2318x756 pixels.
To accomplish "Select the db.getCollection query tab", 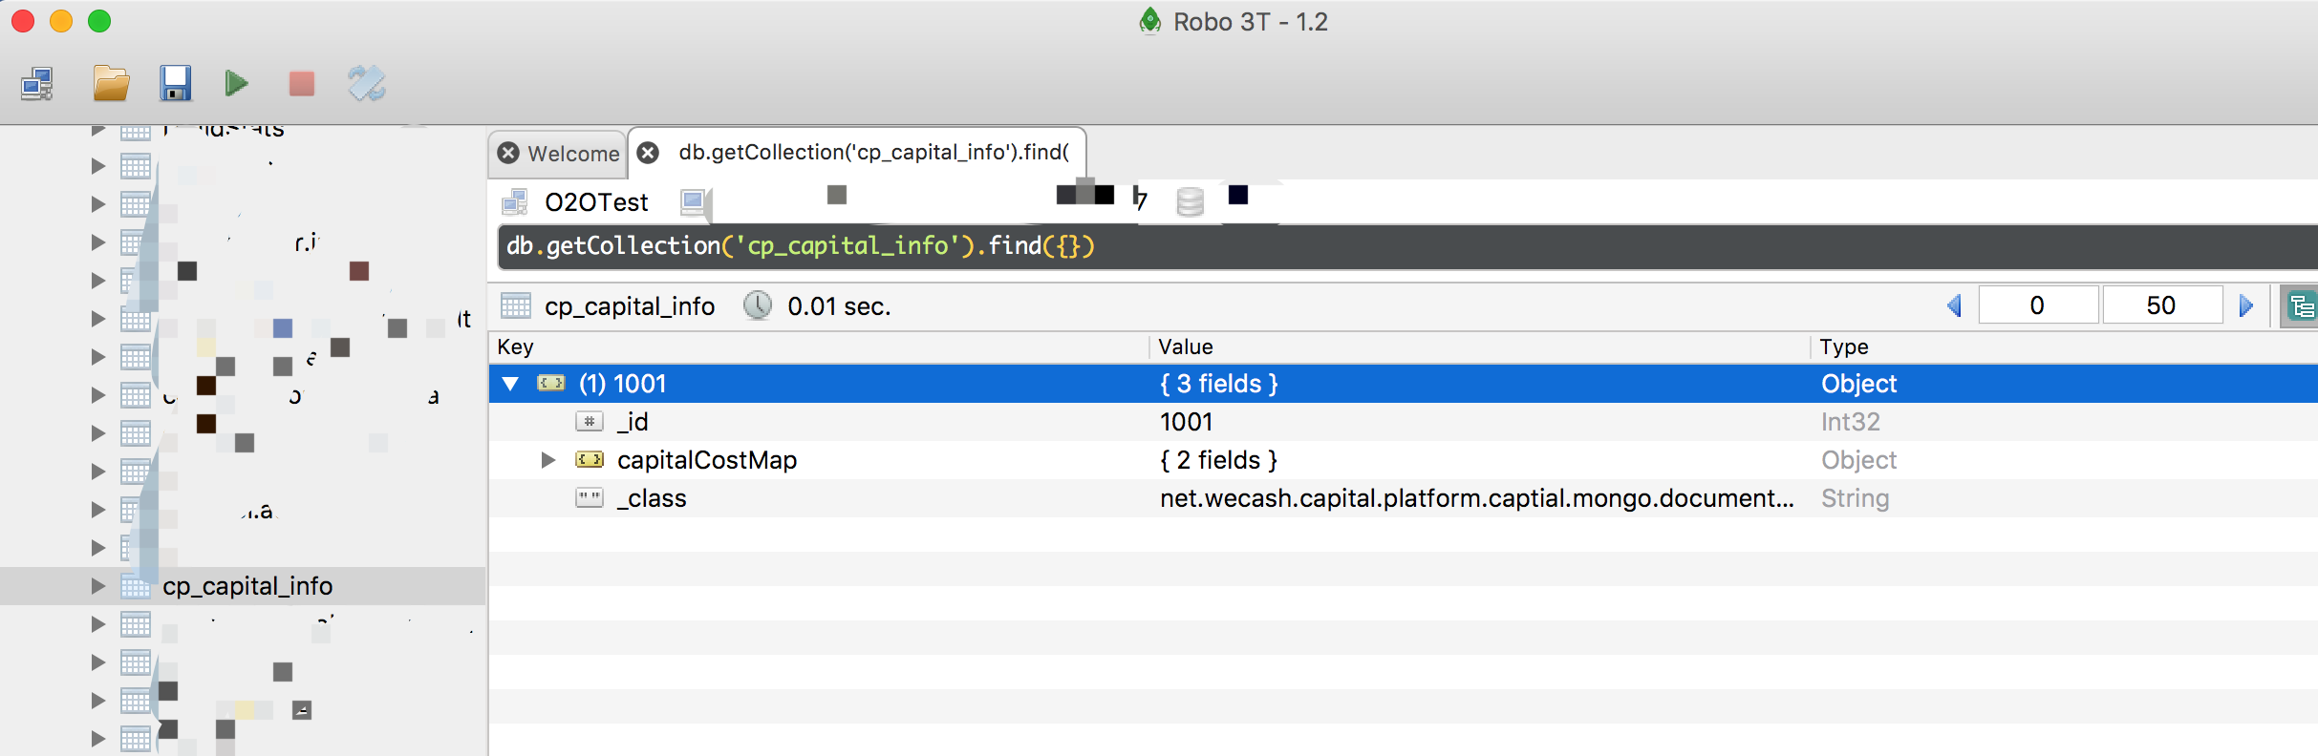I will 873,153.
